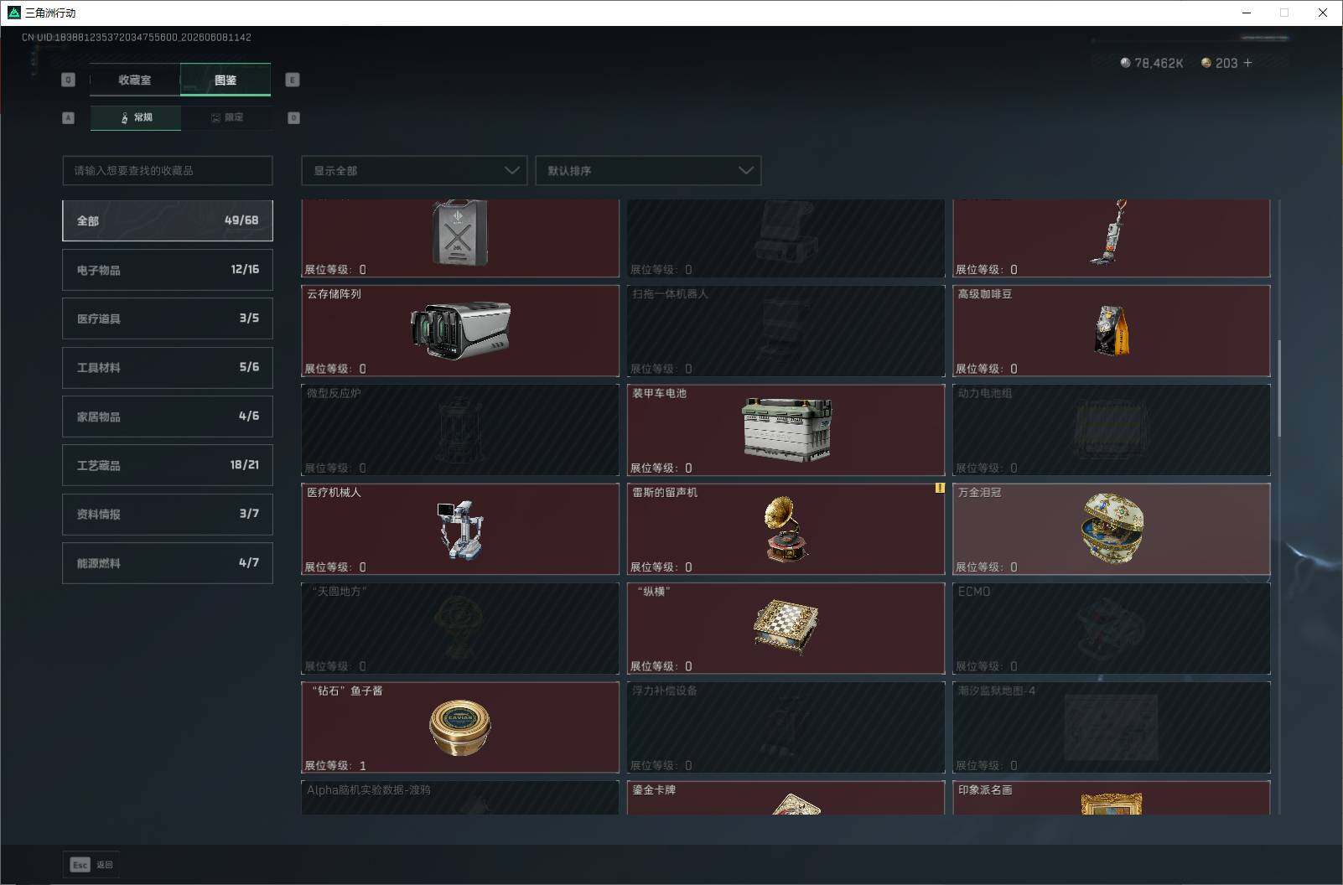Click the Q key hint icon
Viewport: 1343px width, 885px height.
tap(69, 80)
